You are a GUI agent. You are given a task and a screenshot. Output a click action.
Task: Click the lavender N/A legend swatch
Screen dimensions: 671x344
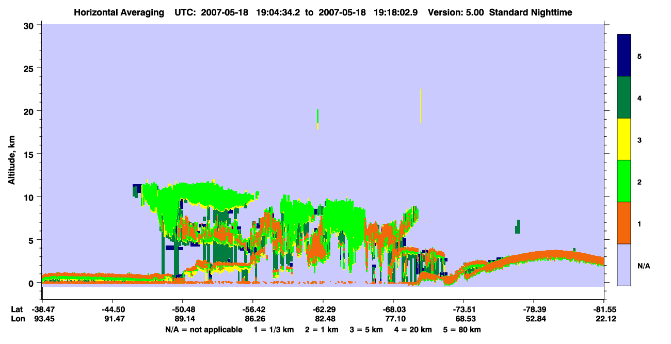click(624, 265)
